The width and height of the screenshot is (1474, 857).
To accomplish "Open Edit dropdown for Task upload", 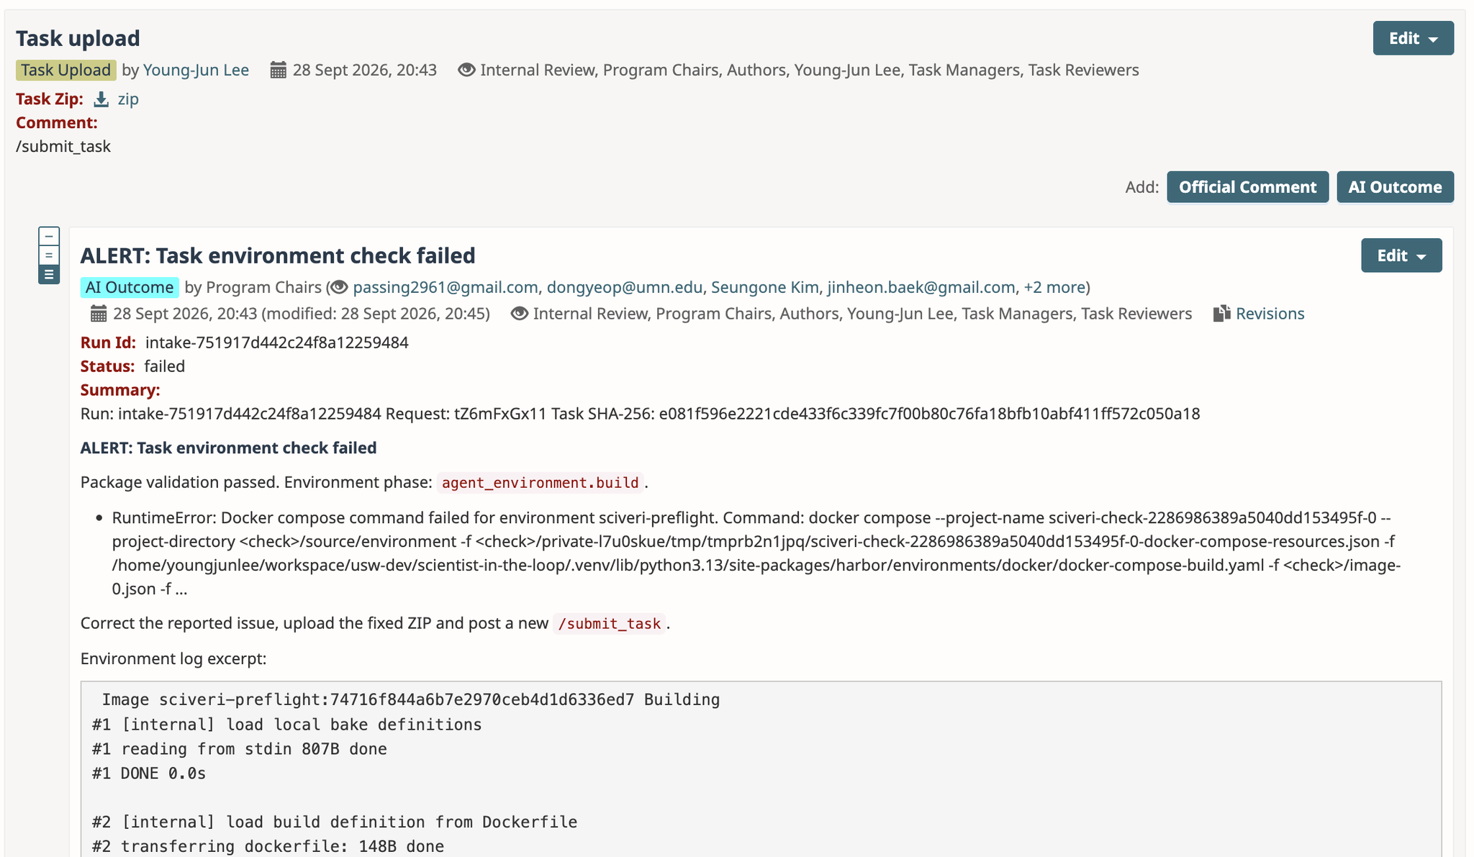I will 1413,38.
